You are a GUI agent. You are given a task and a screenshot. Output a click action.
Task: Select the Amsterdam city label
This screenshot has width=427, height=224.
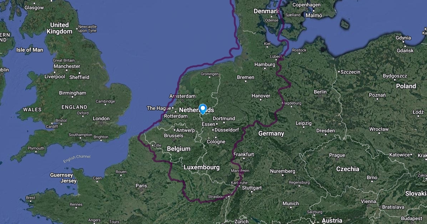pos(183,96)
